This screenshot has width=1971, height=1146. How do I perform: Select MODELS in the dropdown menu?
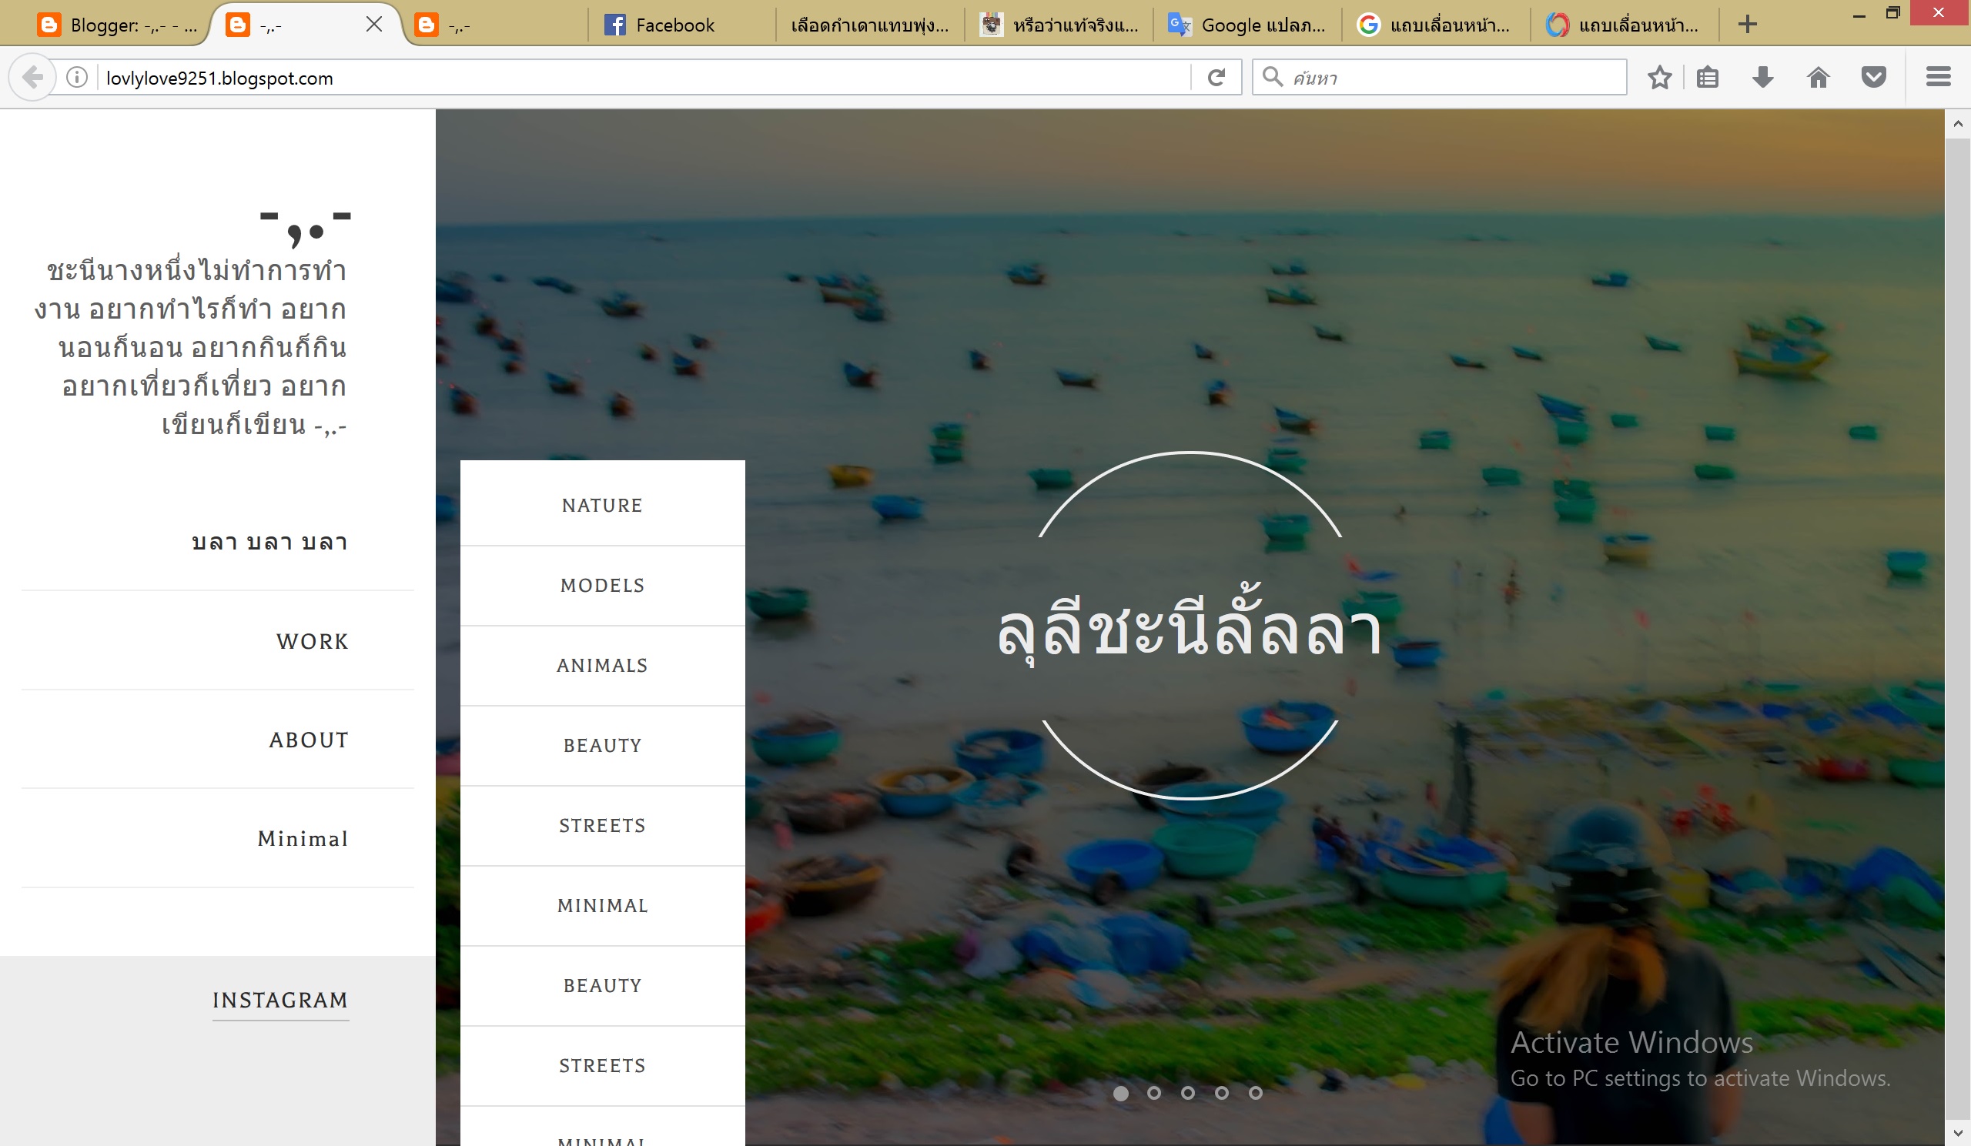tap(602, 586)
